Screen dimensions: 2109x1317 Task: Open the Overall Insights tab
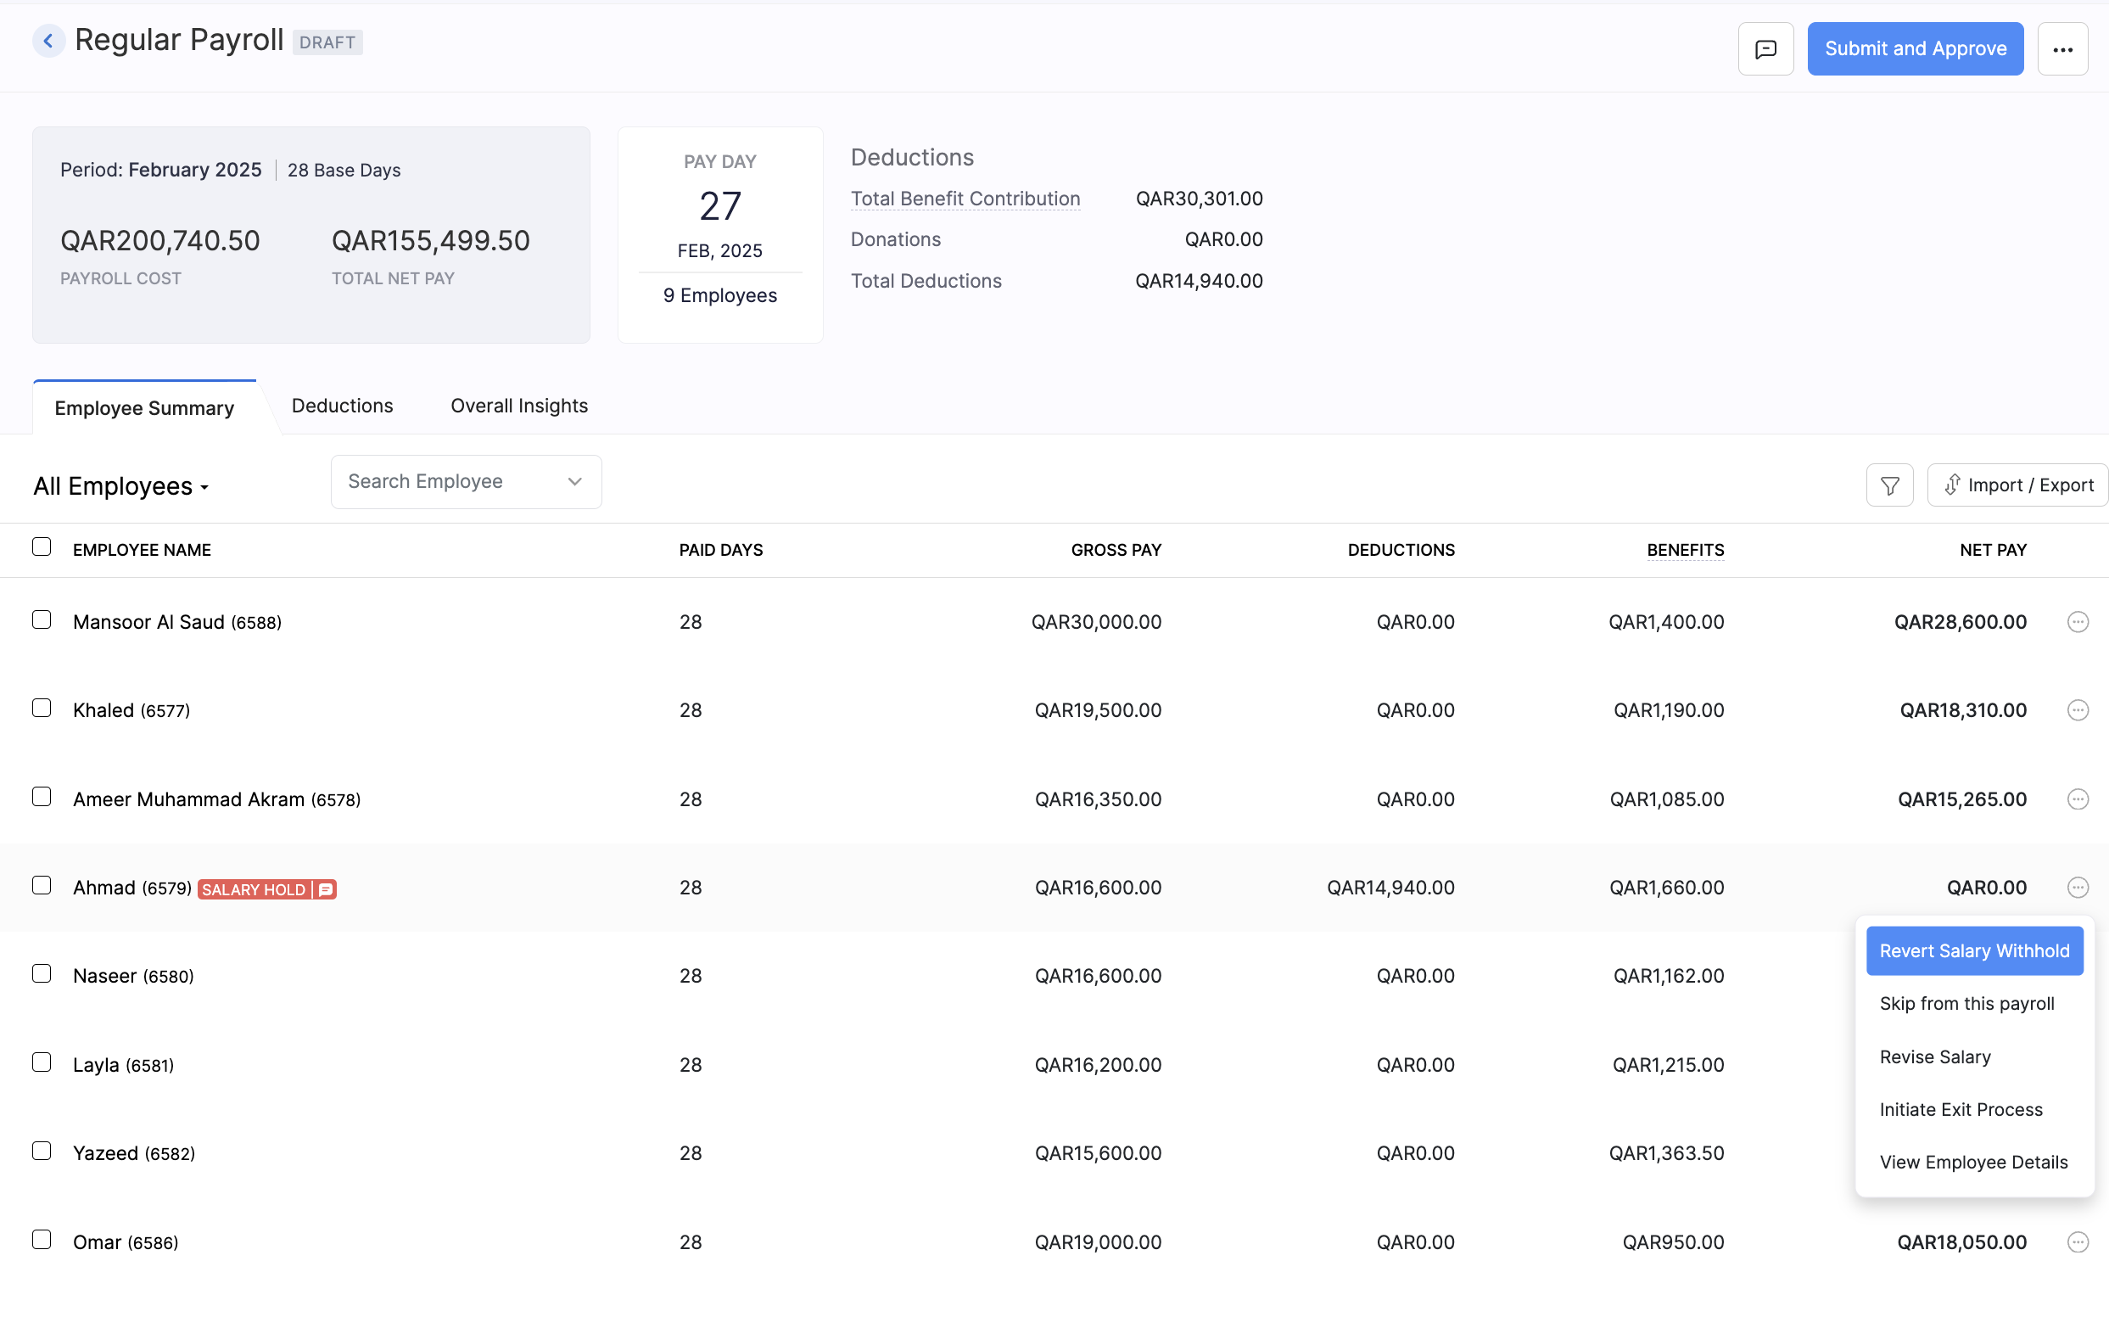tap(519, 405)
